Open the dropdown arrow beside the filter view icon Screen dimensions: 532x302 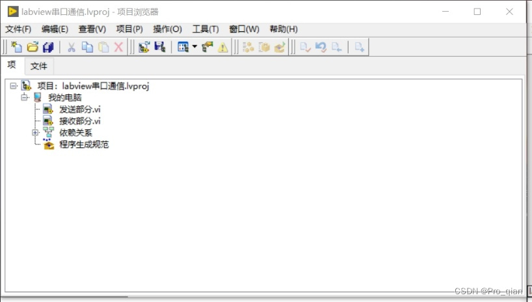(x=194, y=46)
